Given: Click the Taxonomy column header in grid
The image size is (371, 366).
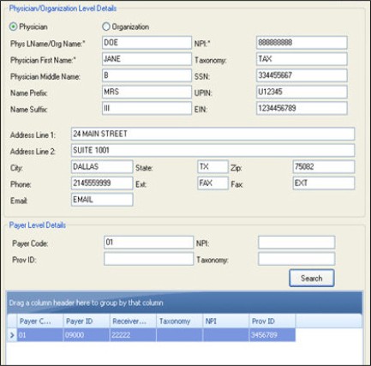Looking at the screenshot, I should click(180, 321).
